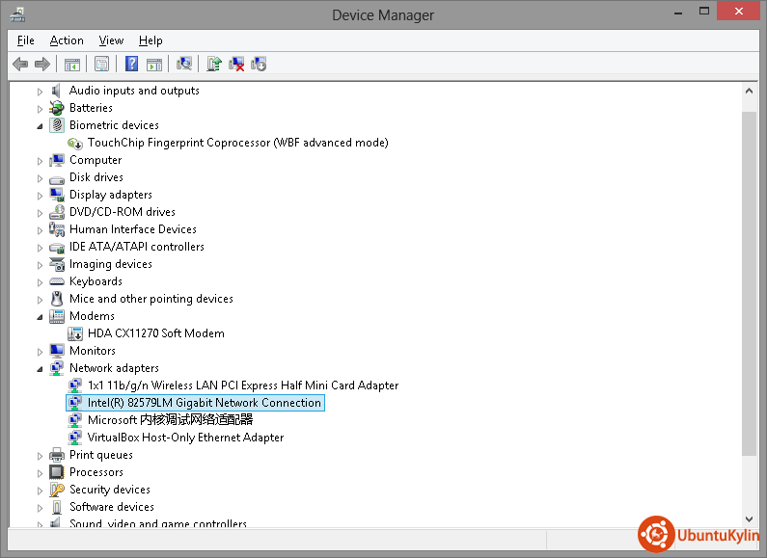Expand the Display adapters category
This screenshot has width=767, height=558.
coord(41,195)
